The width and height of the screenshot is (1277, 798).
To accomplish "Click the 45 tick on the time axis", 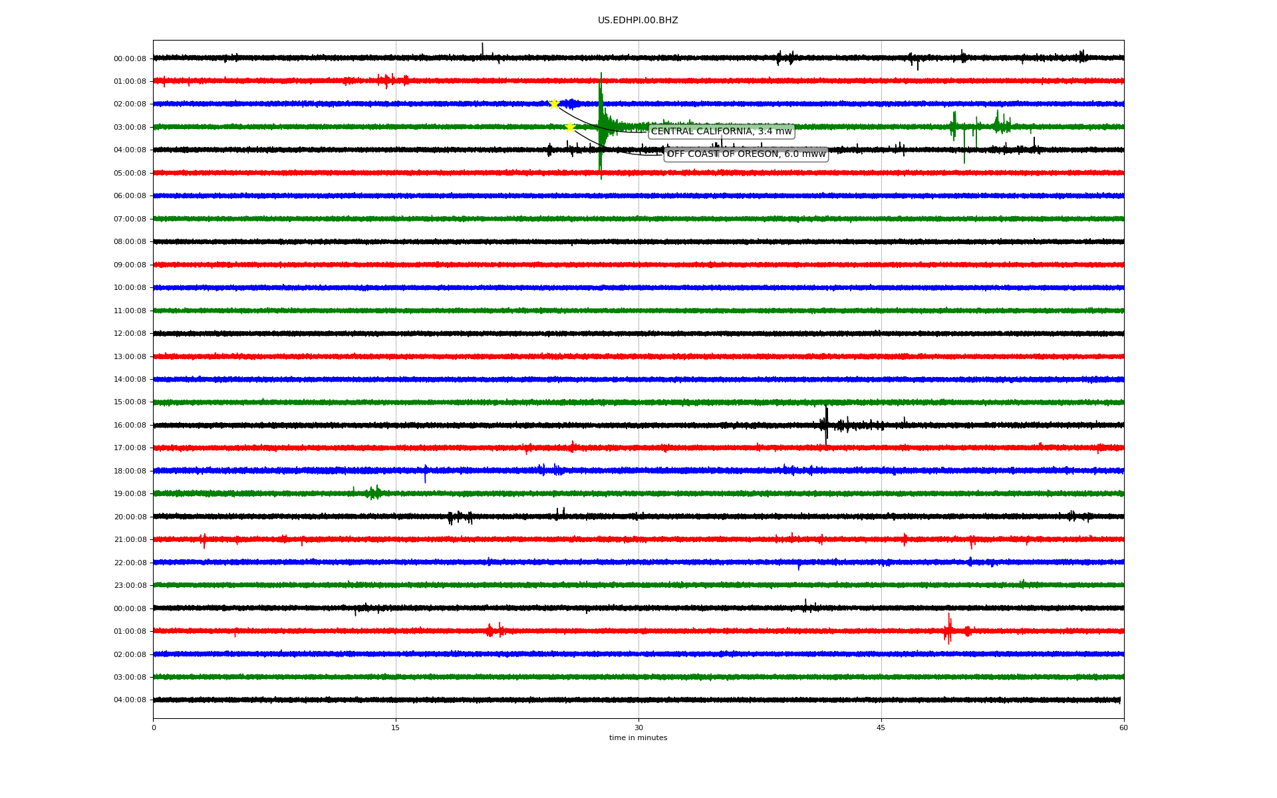I will (x=881, y=728).
